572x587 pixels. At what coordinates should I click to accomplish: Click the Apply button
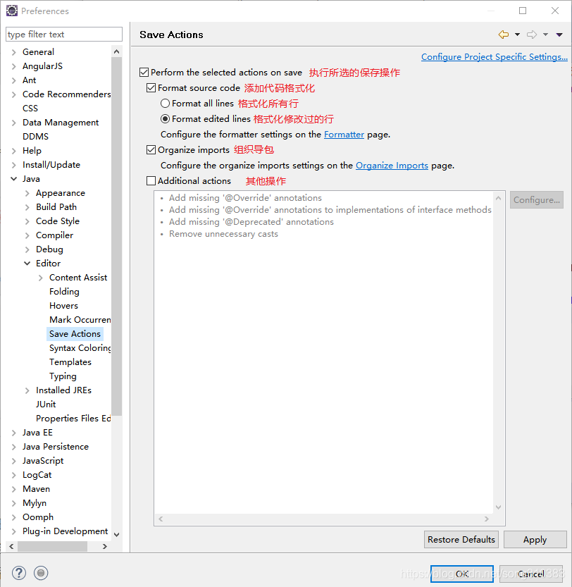pyautogui.click(x=535, y=540)
